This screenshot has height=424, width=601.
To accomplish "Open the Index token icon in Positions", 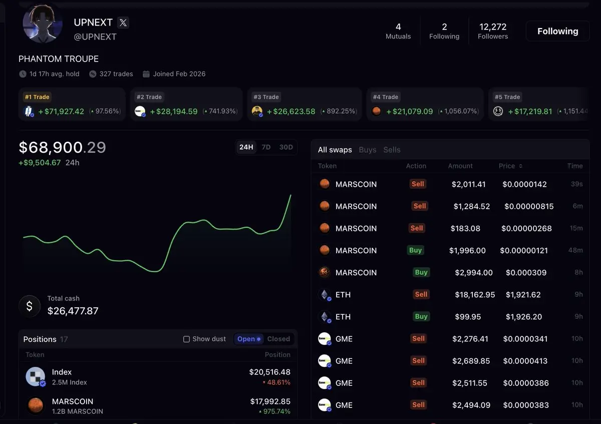I will click(x=36, y=377).
